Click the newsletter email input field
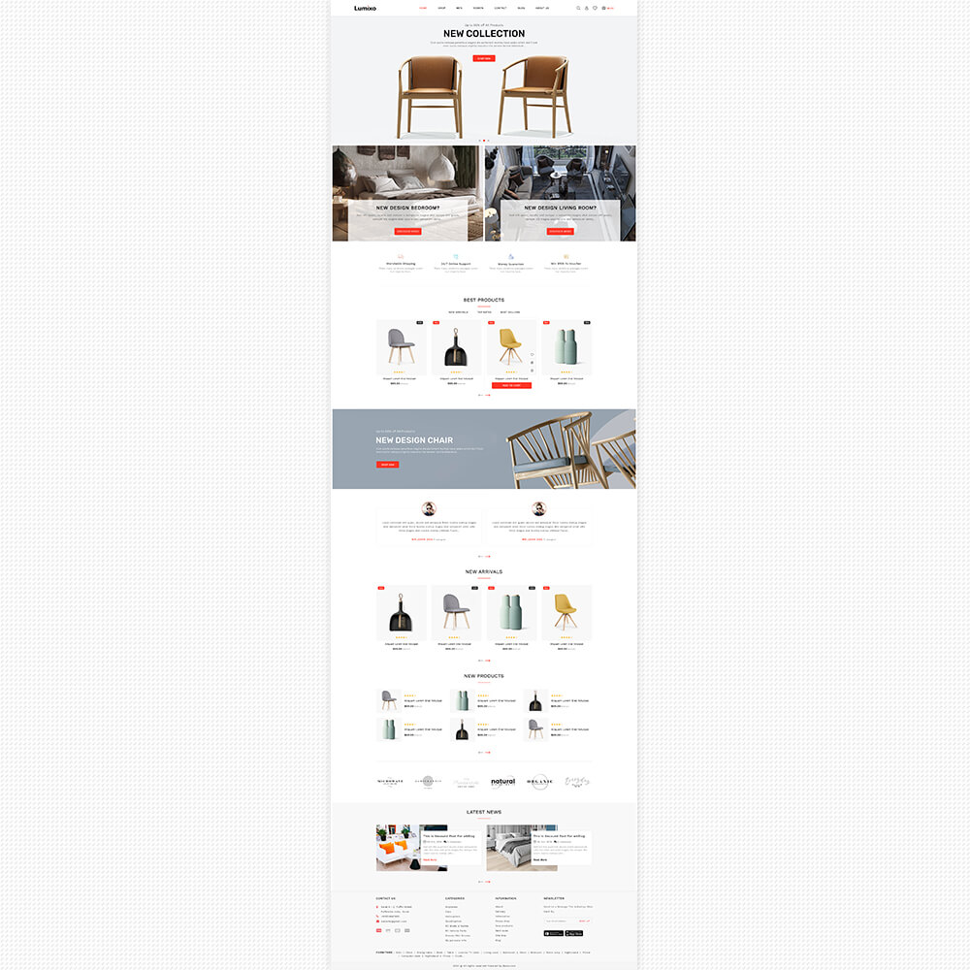Image resolution: width=970 pixels, height=970 pixels. pos(560,921)
